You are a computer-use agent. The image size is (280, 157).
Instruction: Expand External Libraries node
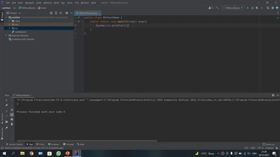[x=6, y=36]
